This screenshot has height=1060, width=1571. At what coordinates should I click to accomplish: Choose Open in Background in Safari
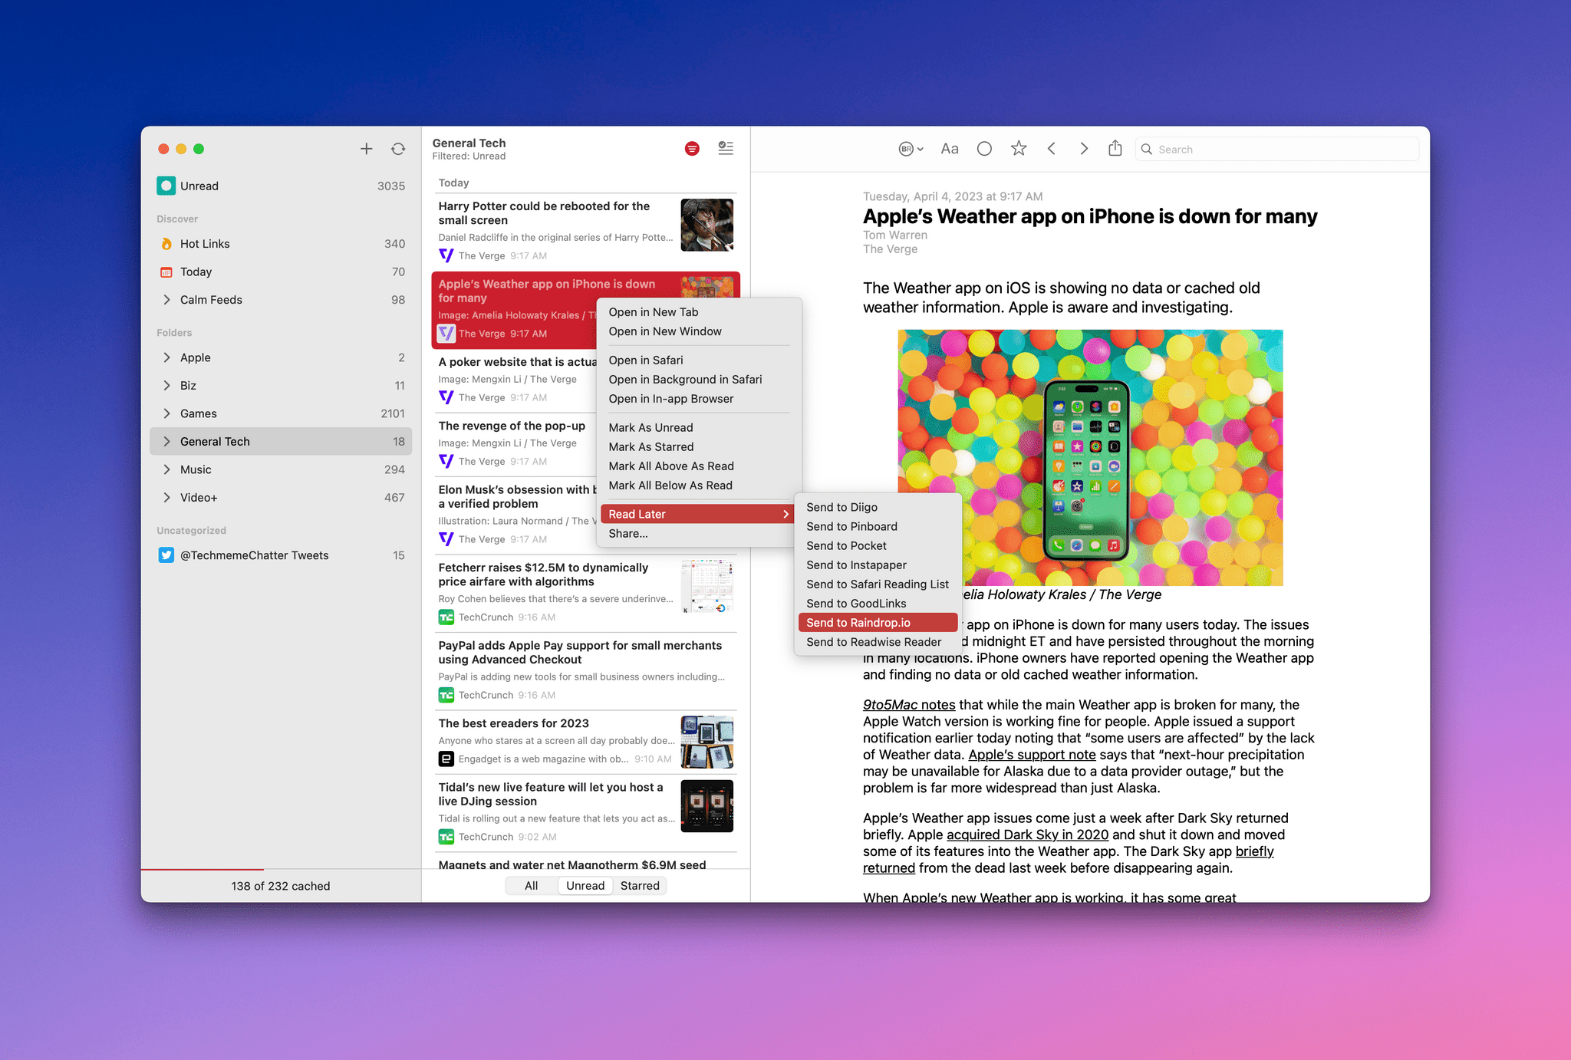tap(698, 380)
